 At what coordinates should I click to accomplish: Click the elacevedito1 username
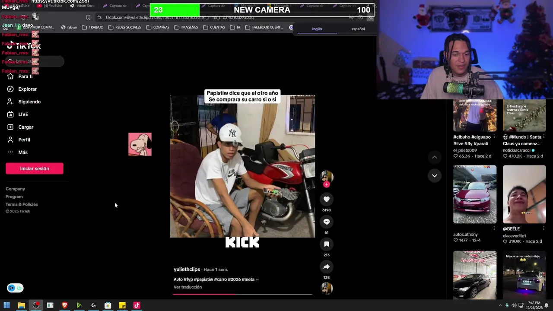point(514,236)
